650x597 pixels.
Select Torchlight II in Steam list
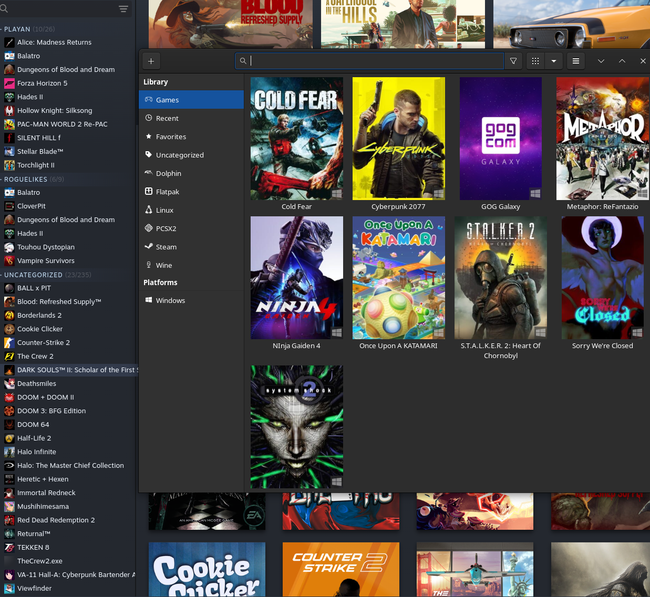tap(36, 165)
